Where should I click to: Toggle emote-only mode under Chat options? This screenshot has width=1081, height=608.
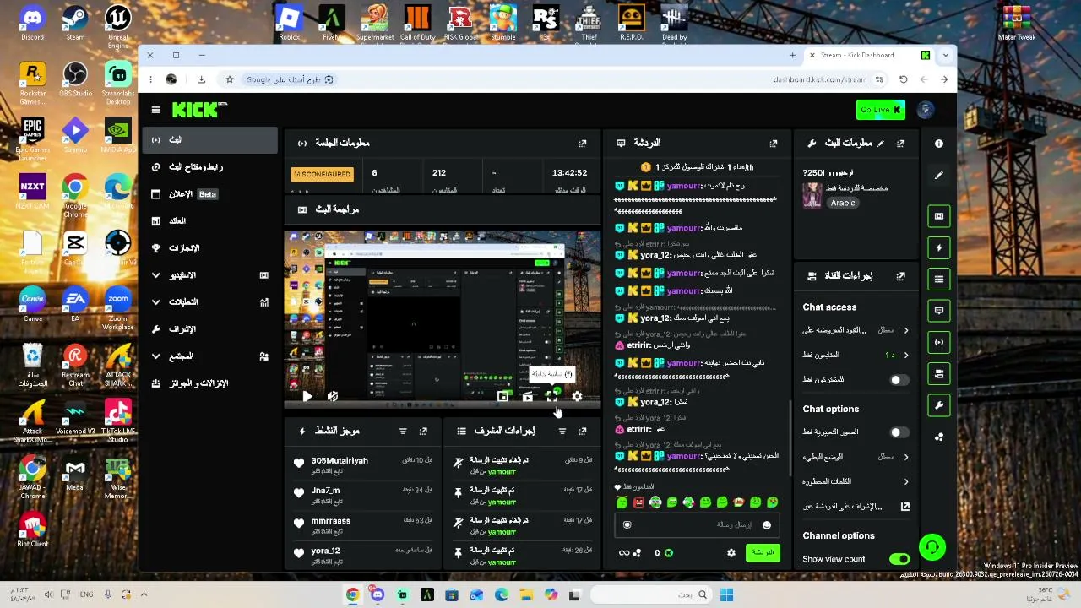pos(899,432)
